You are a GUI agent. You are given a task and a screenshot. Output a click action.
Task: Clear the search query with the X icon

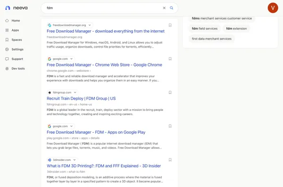pyautogui.click(x=164, y=8)
